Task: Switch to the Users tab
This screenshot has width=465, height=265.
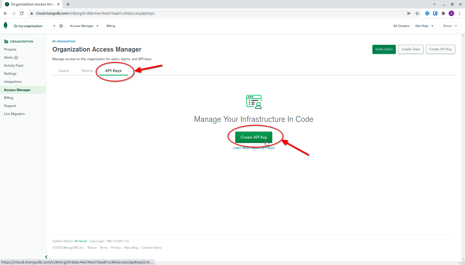Action: (64, 71)
